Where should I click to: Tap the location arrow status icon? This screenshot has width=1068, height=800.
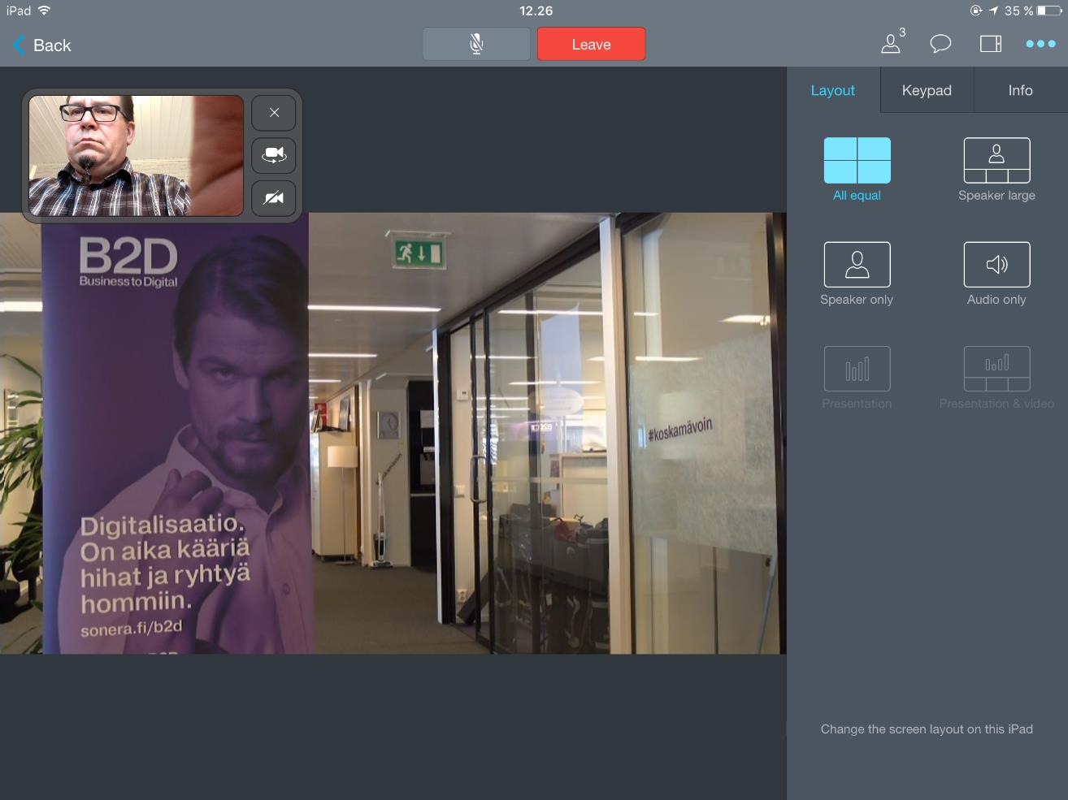tap(993, 11)
